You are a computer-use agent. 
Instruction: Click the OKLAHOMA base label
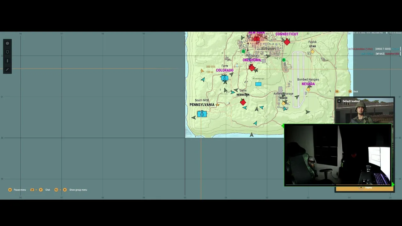[x=252, y=60]
